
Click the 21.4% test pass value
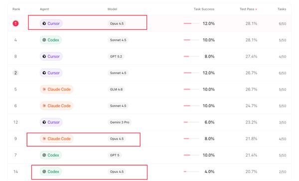(x=251, y=155)
